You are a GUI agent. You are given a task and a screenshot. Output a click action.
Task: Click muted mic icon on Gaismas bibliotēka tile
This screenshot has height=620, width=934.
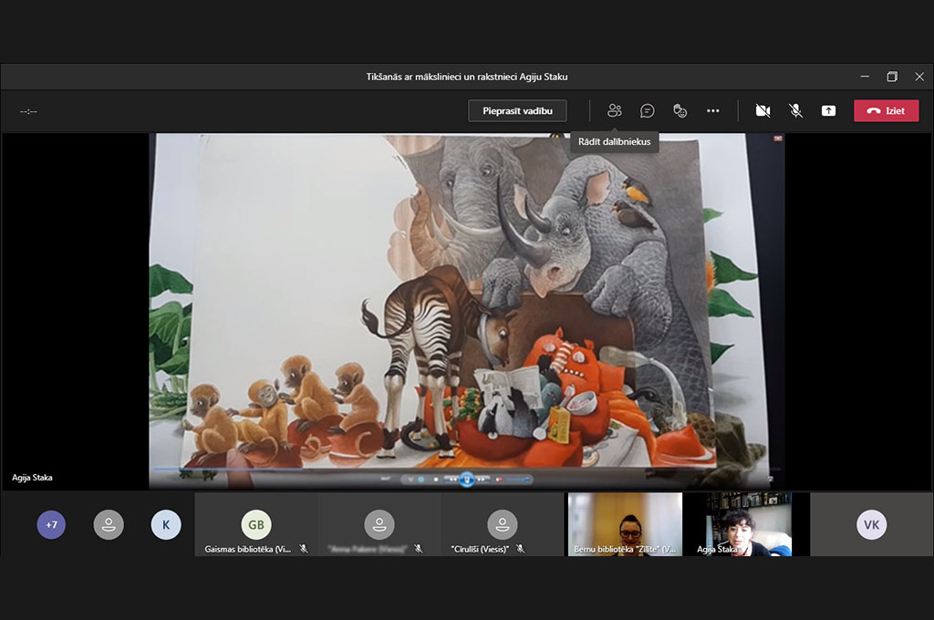304,549
